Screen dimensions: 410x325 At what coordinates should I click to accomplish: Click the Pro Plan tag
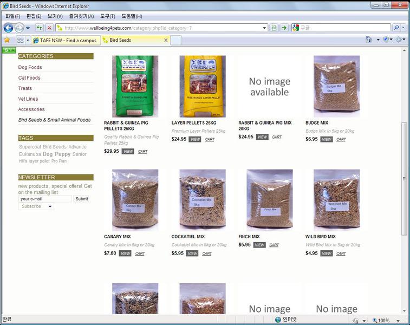59,161
